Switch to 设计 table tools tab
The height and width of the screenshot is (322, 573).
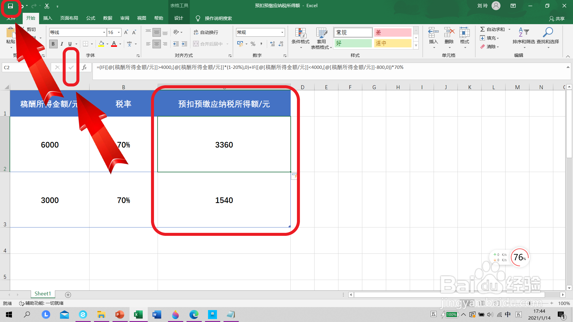point(179,18)
